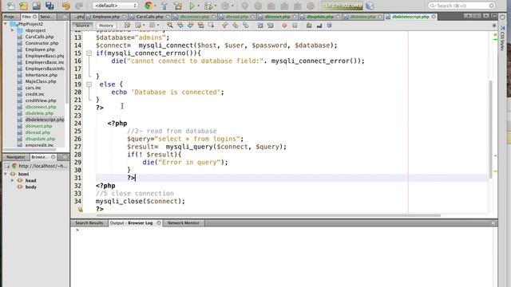Click Shift Line Left icon
The image size is (511, 287).
point(260,26)
